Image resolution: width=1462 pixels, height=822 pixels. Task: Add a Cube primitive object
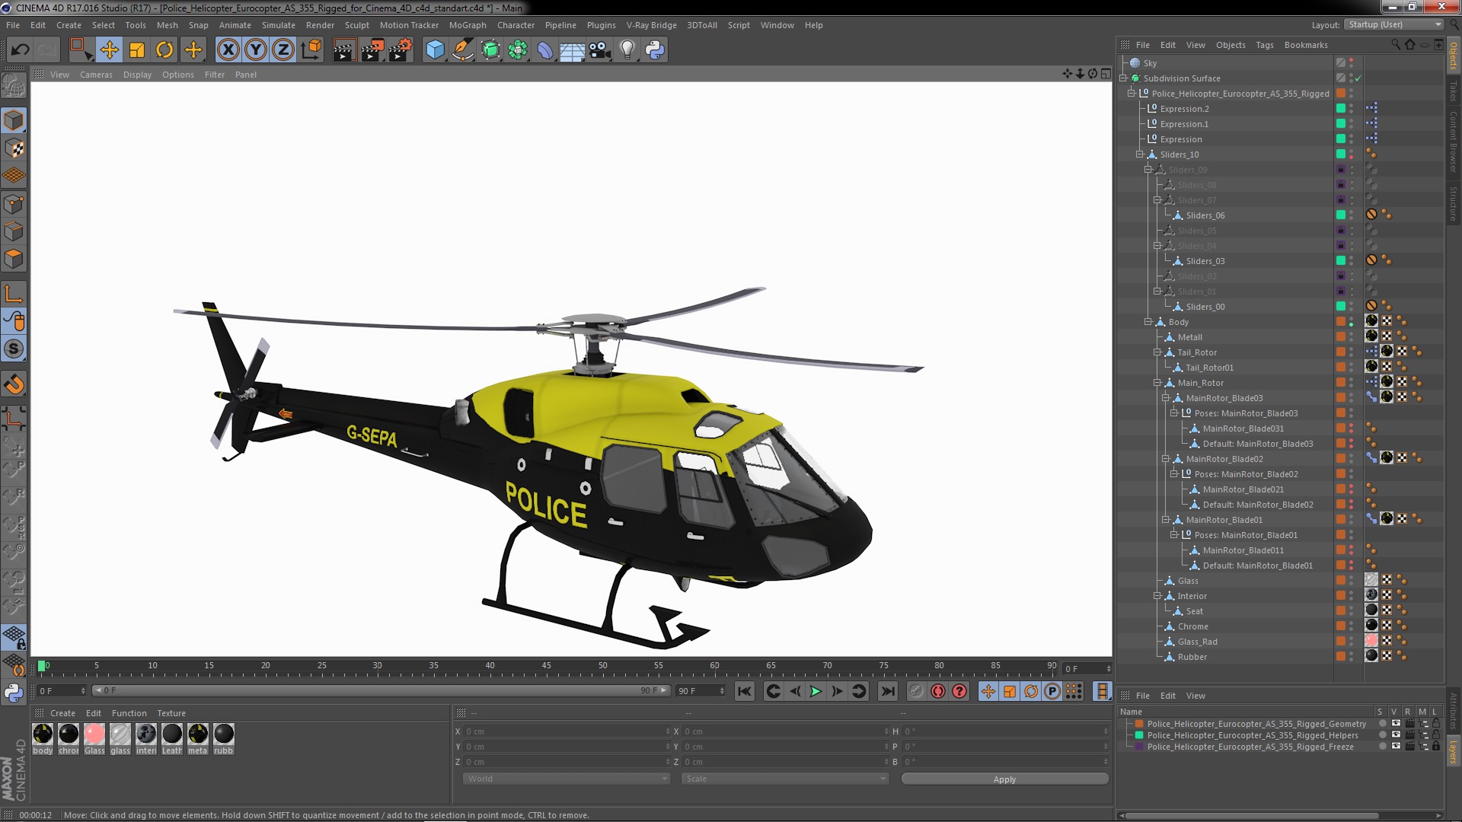(x=435, y=50)
